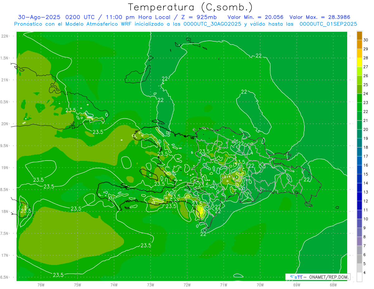
Task: Select the date text "30-Ago-2025"
Action: [x=39, y=17]
